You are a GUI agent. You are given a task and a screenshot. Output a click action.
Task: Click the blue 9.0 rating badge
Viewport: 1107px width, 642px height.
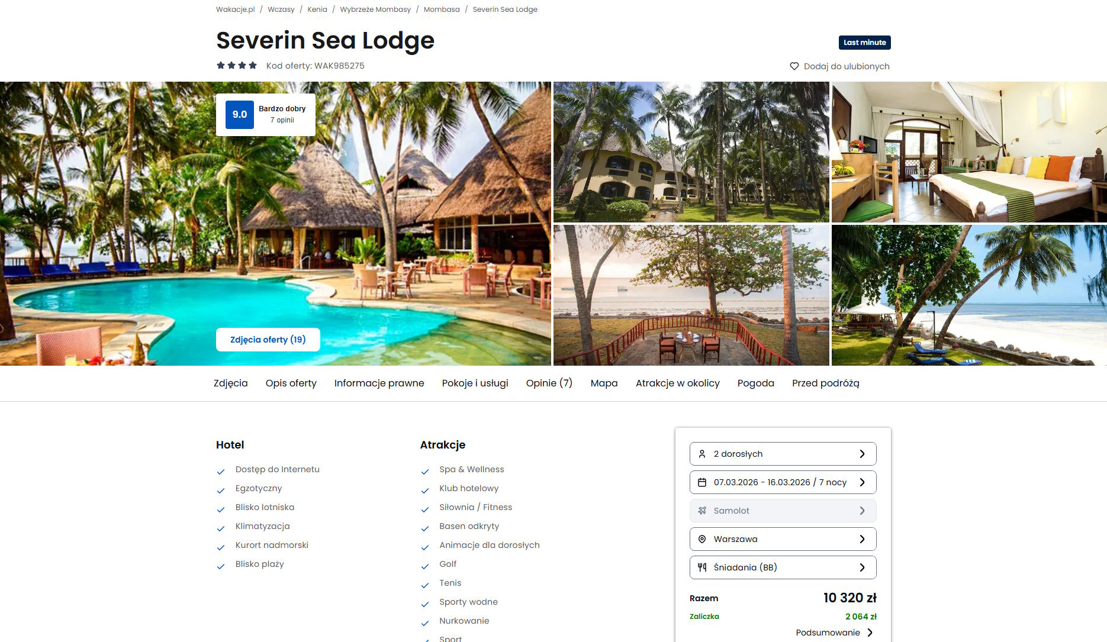click(240, 115)
